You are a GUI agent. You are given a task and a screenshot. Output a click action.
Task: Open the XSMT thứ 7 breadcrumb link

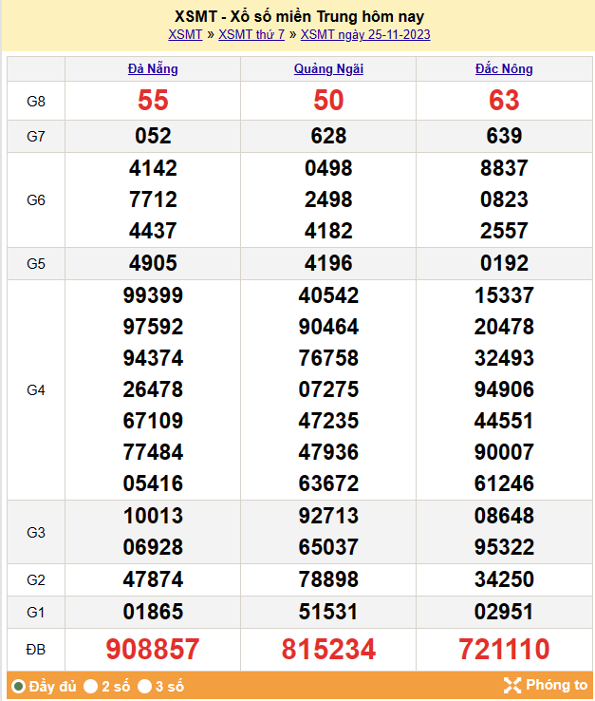(x=251, y=34)
